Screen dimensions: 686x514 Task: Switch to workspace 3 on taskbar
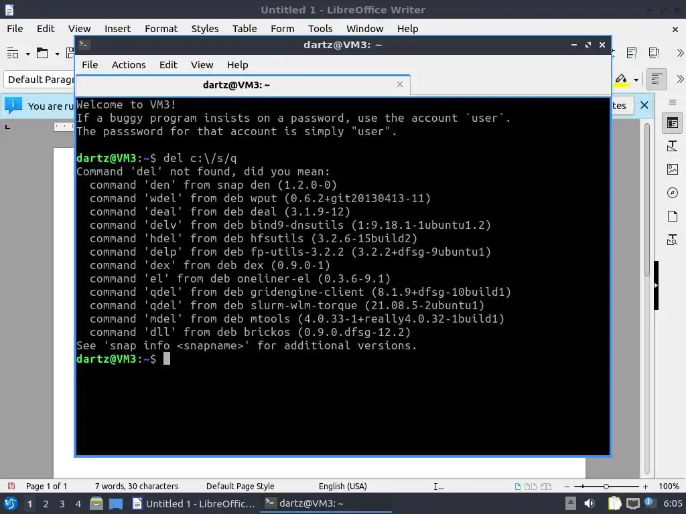click(62, 504)
